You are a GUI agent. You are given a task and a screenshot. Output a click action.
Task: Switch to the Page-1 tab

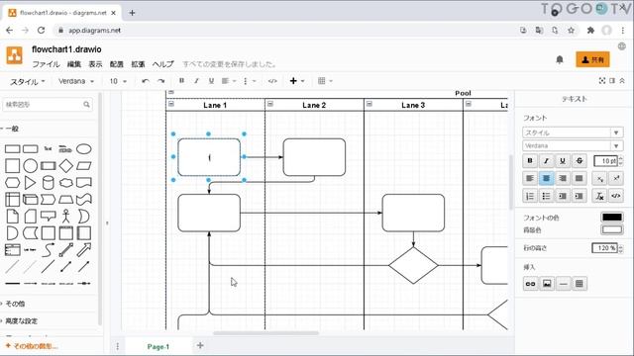pyautogui.click(x=158, y=346)
